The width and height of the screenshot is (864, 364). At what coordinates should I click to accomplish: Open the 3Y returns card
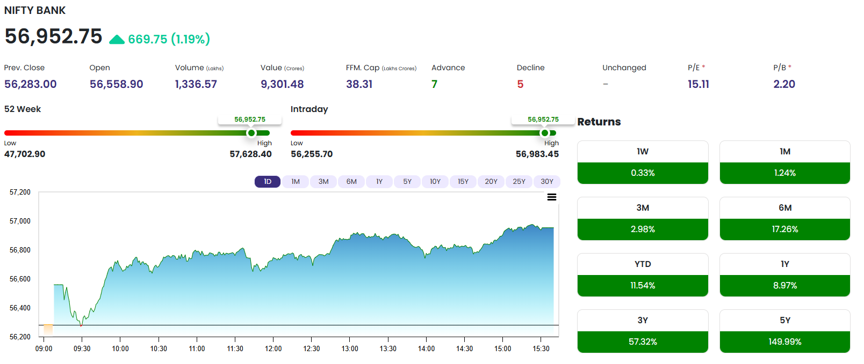click(643, 331)
